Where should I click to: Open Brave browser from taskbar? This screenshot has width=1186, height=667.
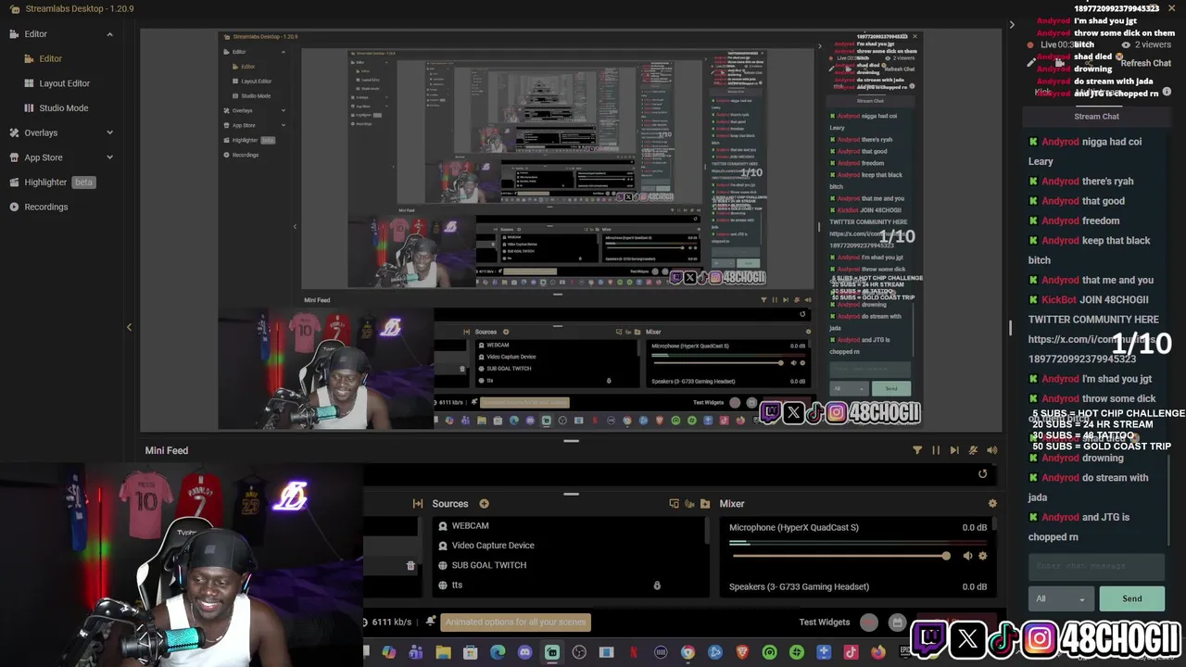click(742, 652)
